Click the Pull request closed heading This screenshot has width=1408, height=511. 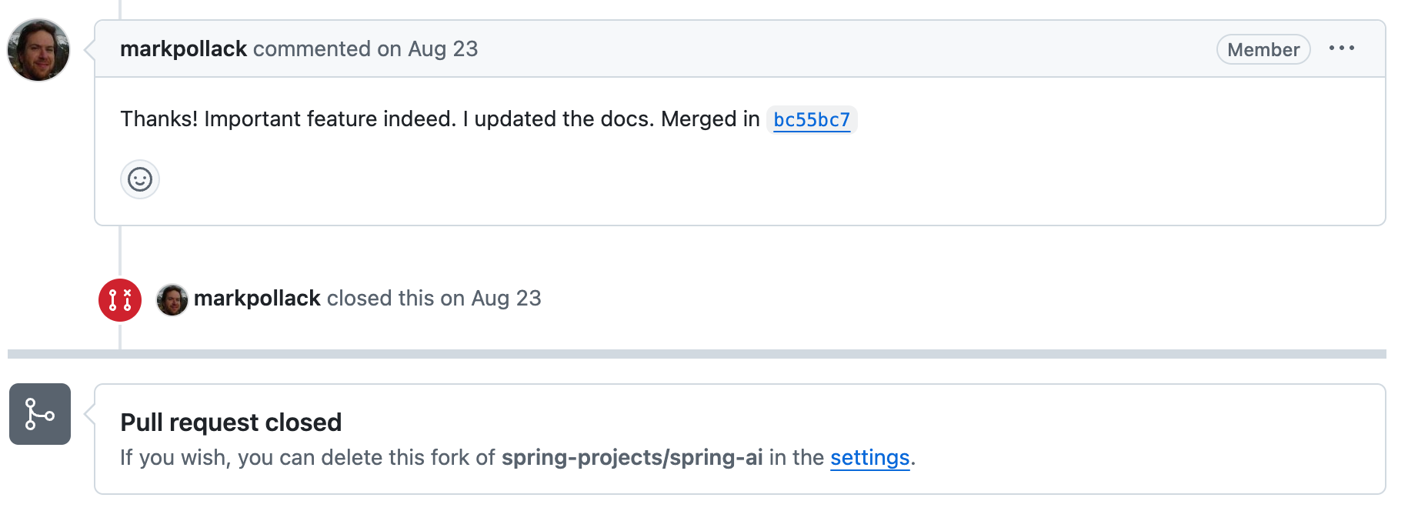click(231, 422)
